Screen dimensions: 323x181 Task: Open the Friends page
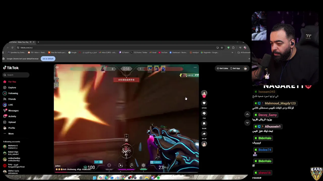click(10, 99)
